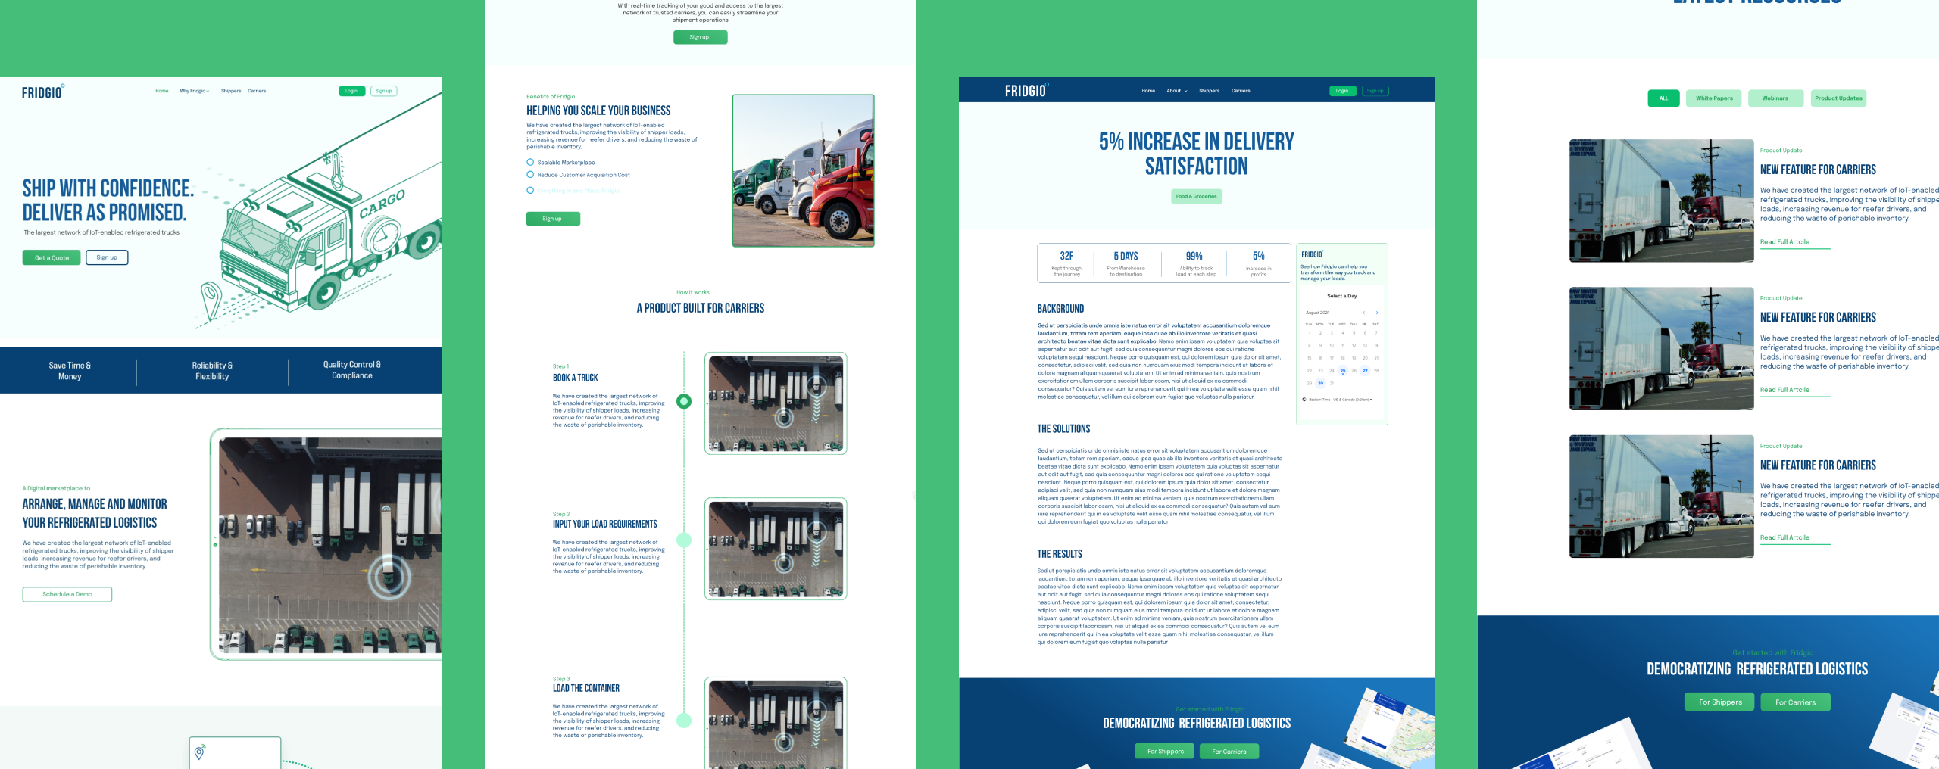Image resolution: width=1939 pixels, height=769 pixels.
Task: Select the Reduce Customer Acquisition Cost option
Action: tap(530, 174)
